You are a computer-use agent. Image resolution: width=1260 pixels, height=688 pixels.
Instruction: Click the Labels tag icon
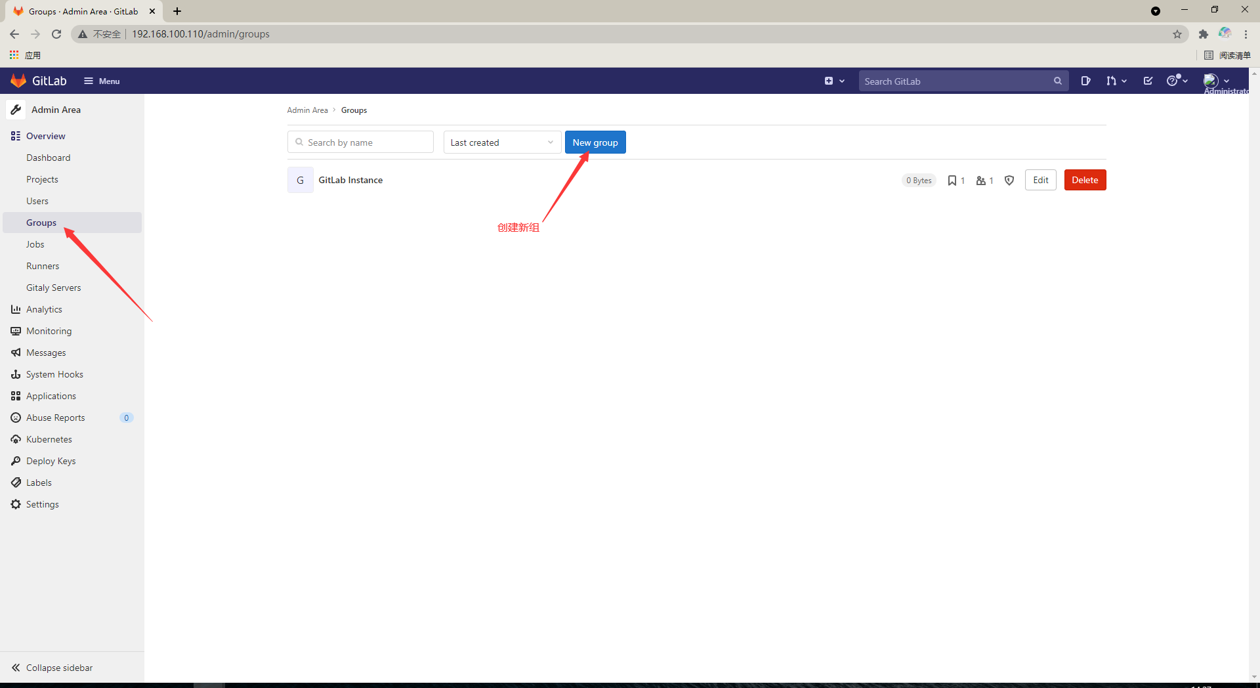(16, 483)
